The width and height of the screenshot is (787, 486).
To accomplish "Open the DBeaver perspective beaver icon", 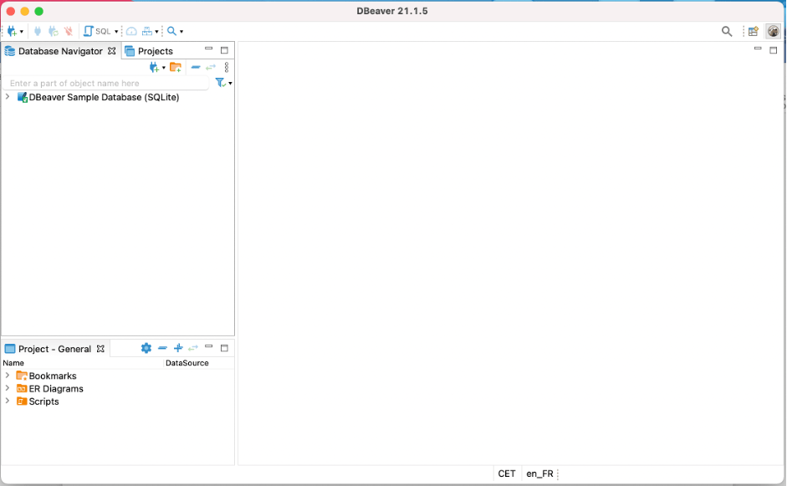I will pos(773,31).
